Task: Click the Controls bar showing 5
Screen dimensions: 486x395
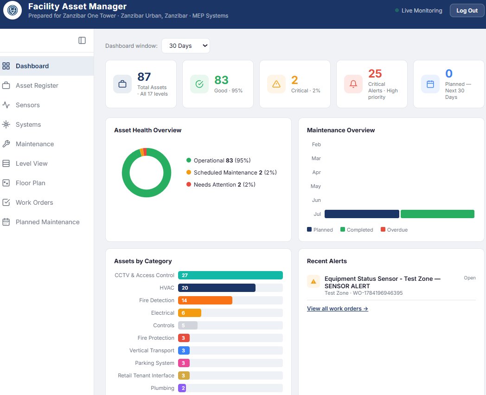Action: tap(188, 325)
